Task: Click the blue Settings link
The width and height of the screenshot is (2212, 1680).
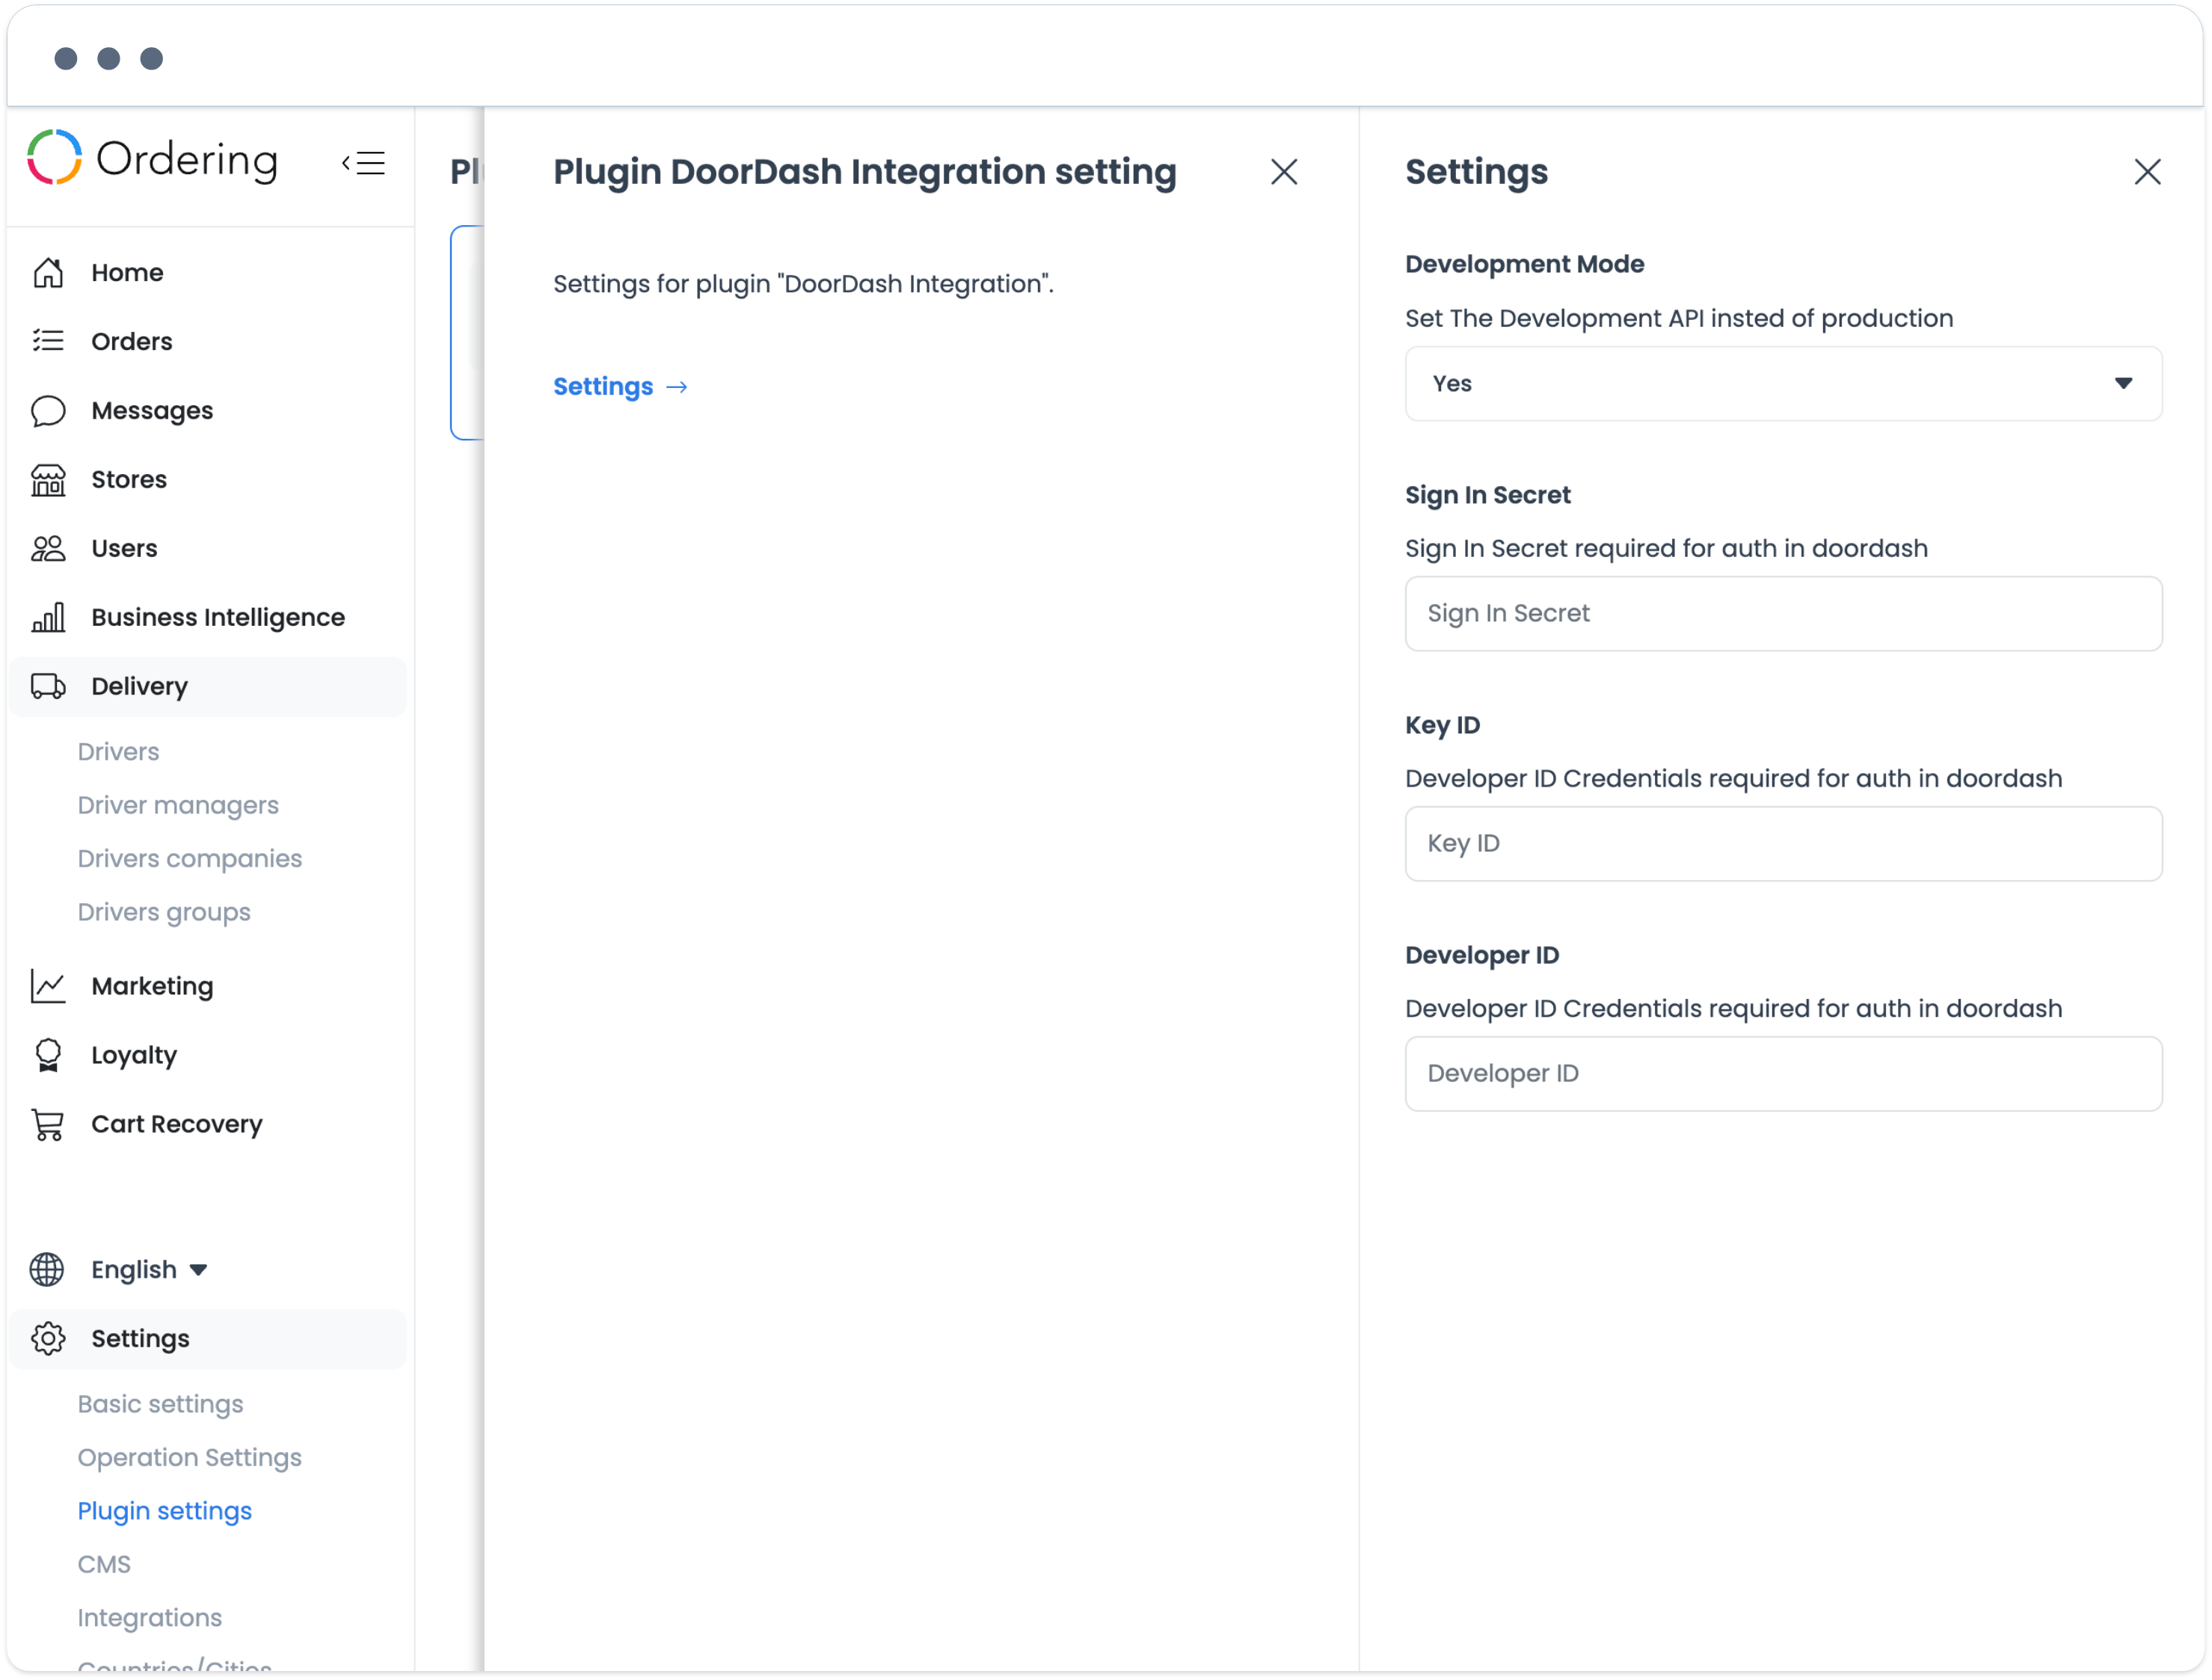Action: (603, 386)
